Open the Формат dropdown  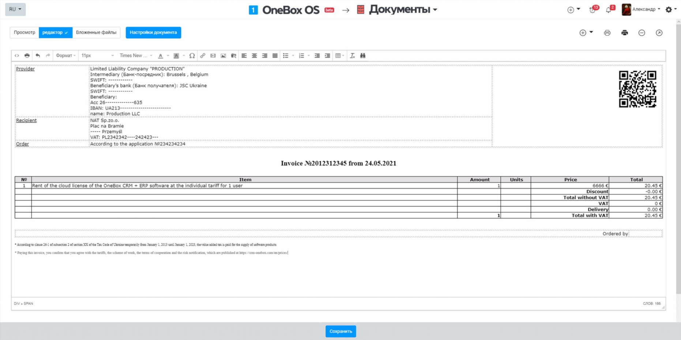coord(65,56)
